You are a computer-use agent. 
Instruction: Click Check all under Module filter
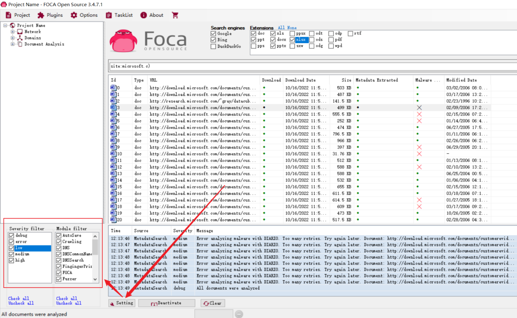66,298
